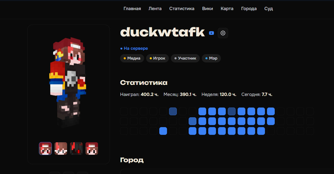Screen dimensions: 334x174
Task: Click the Статистика section heading in the profile
Action: (x=144, y=83)
